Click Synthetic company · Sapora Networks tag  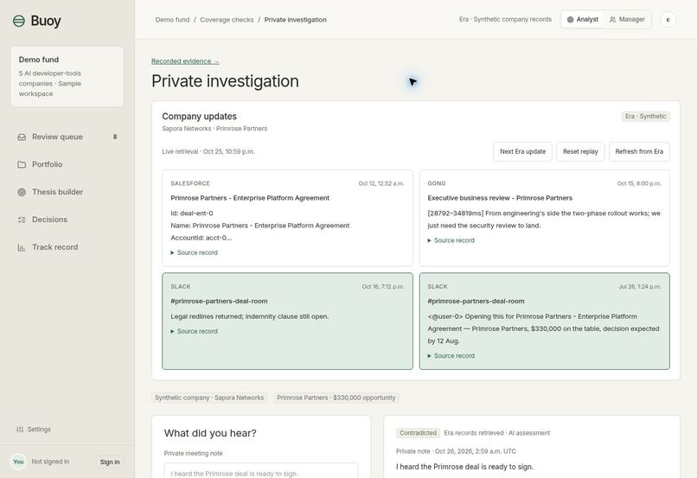209,398
